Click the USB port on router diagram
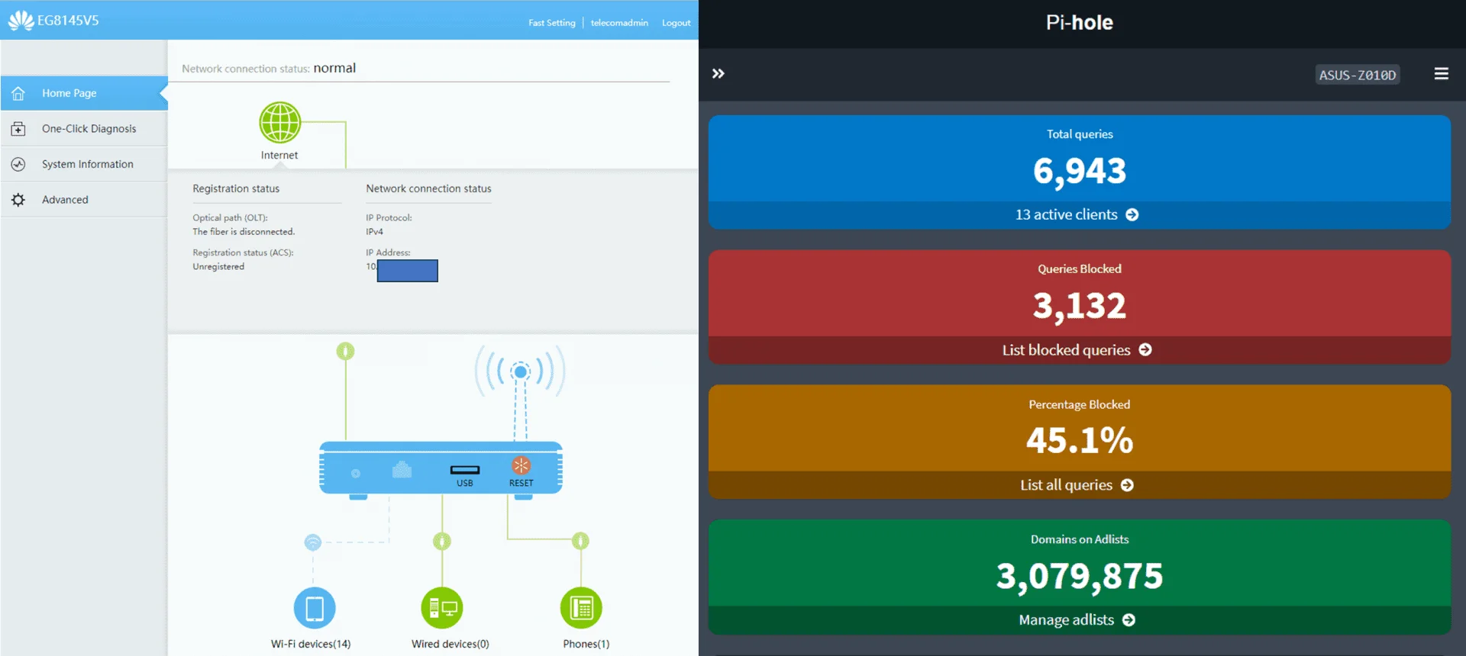The width and height of the screenshot is (1466, 656). point(465,470)
